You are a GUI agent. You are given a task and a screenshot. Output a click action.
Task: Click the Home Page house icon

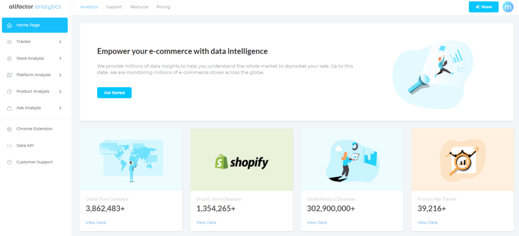pyautogui.click(x=9, y=25)
